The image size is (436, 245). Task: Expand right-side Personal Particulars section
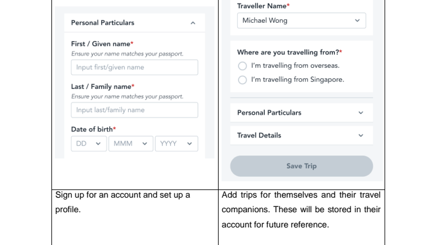[x=302, y=113]
